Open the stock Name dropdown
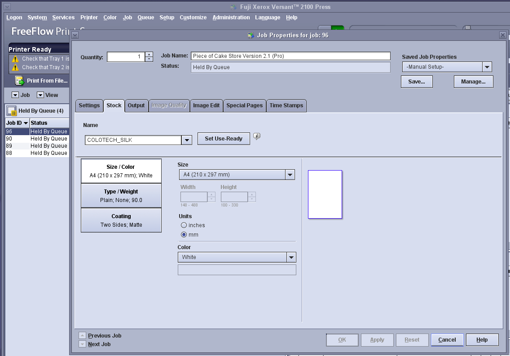 (x=187, y=140)
